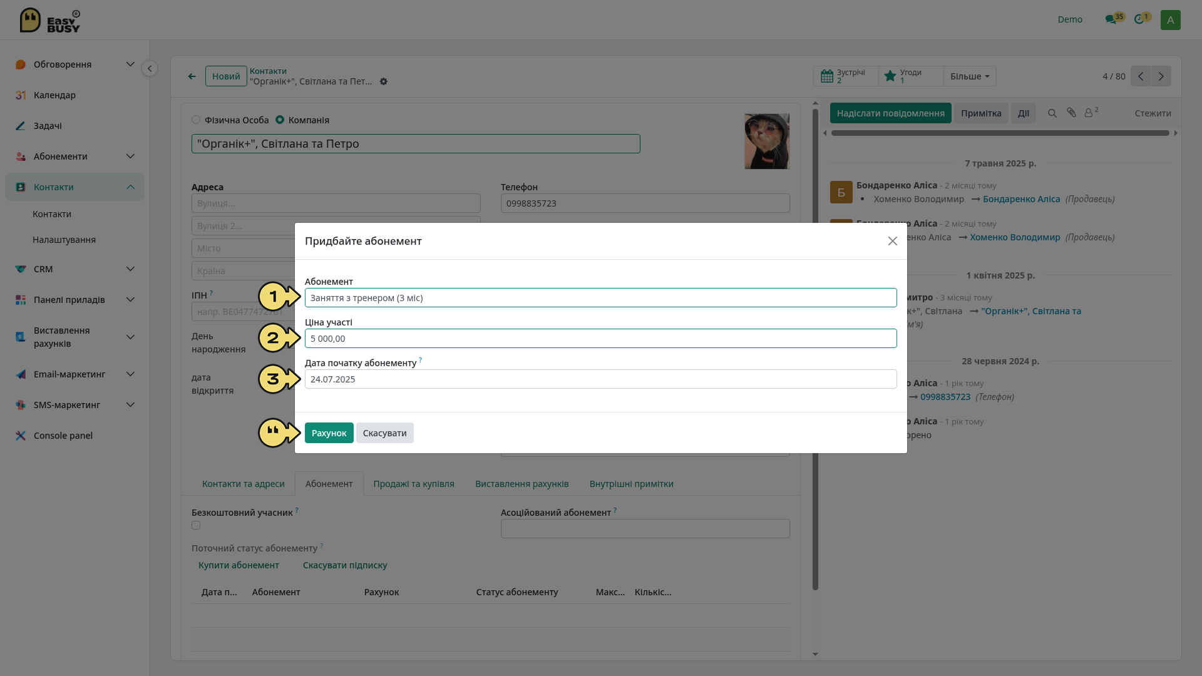This screenshot has width=1202, height=676.
Task: Collapse the Контакти menu chevron
Action: (x=130, y=187)
